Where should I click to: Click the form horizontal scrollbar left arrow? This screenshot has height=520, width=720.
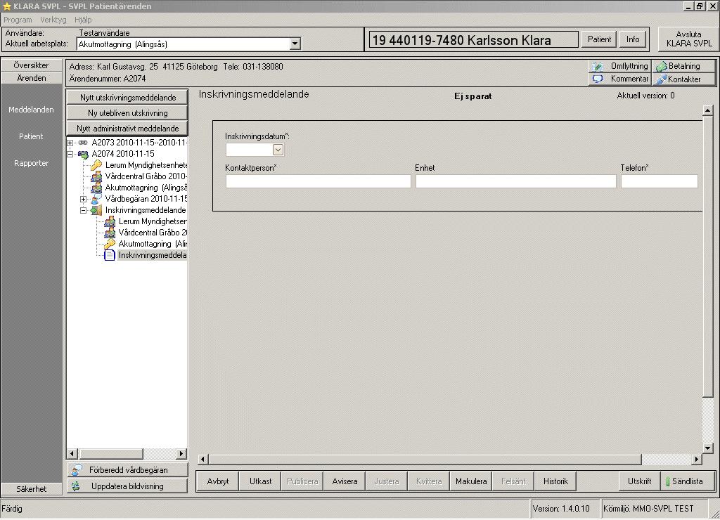click(x=203, y=459)
